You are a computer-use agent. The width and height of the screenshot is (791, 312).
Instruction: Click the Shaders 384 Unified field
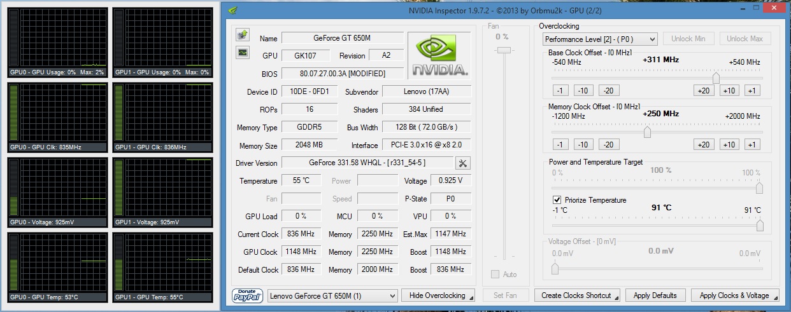coord(426,109)
